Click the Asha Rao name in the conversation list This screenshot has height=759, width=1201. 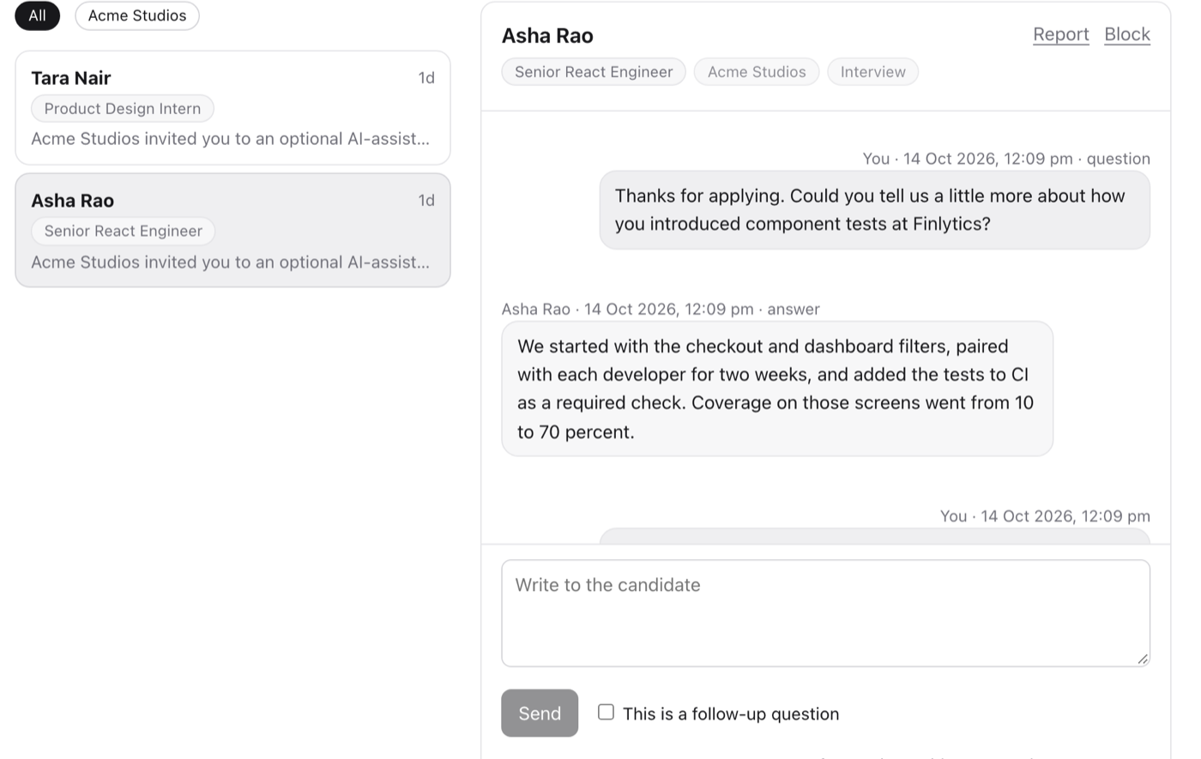(73, 201)
